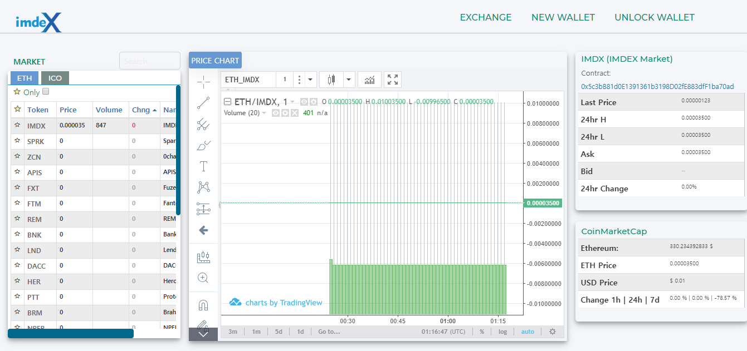Screen dimensions: 747x351
Task: Select the pitchfork drawing tool
Action: coord(203,124)
